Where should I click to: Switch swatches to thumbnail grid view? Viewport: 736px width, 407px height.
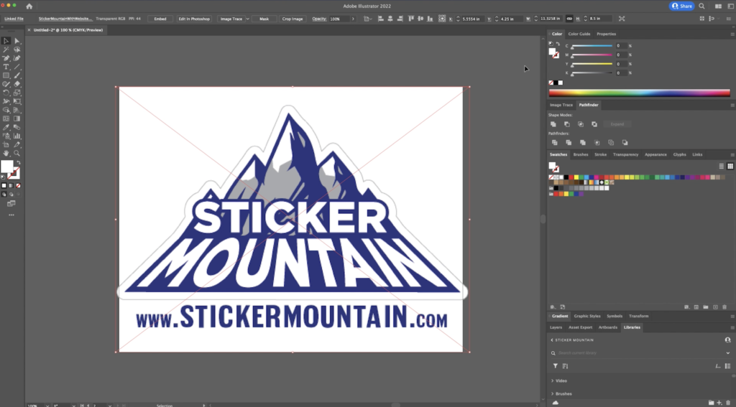[x=730, y=166]
